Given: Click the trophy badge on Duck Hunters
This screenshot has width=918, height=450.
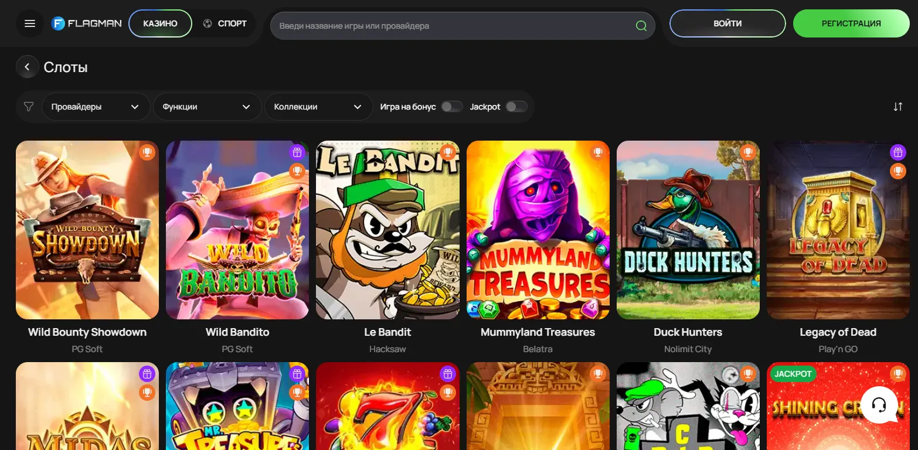Looking at the screenshot, I should 747,152.
